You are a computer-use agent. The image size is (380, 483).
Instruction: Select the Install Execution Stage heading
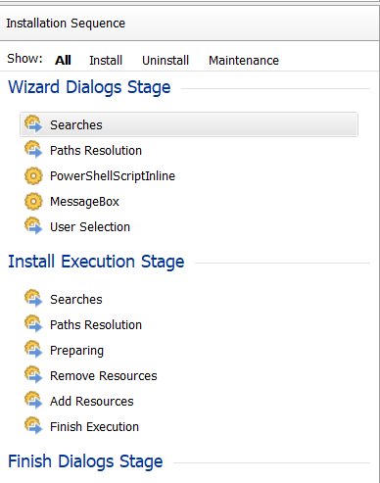(x=96, y=262)
